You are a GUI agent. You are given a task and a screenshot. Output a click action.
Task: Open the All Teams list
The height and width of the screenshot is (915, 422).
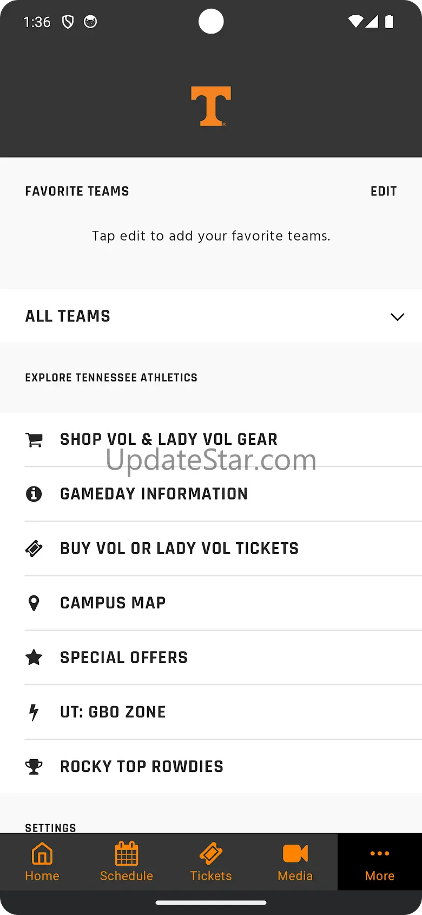(x=68, y=316)
